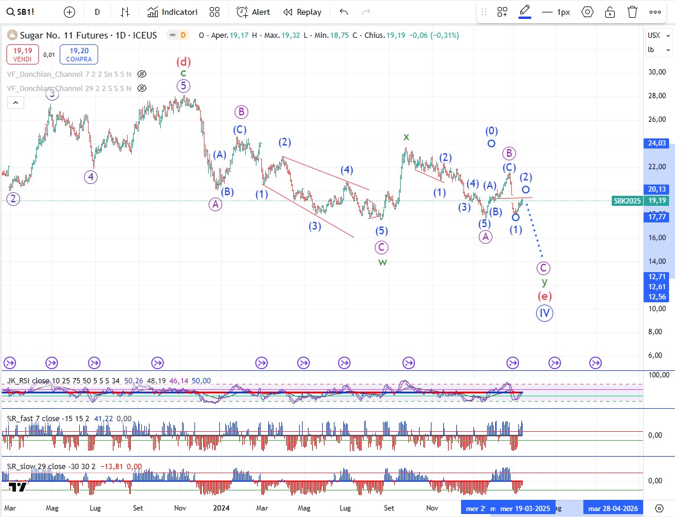
Task: Select the circled IV wave label
Action: (x=544, y=313)
